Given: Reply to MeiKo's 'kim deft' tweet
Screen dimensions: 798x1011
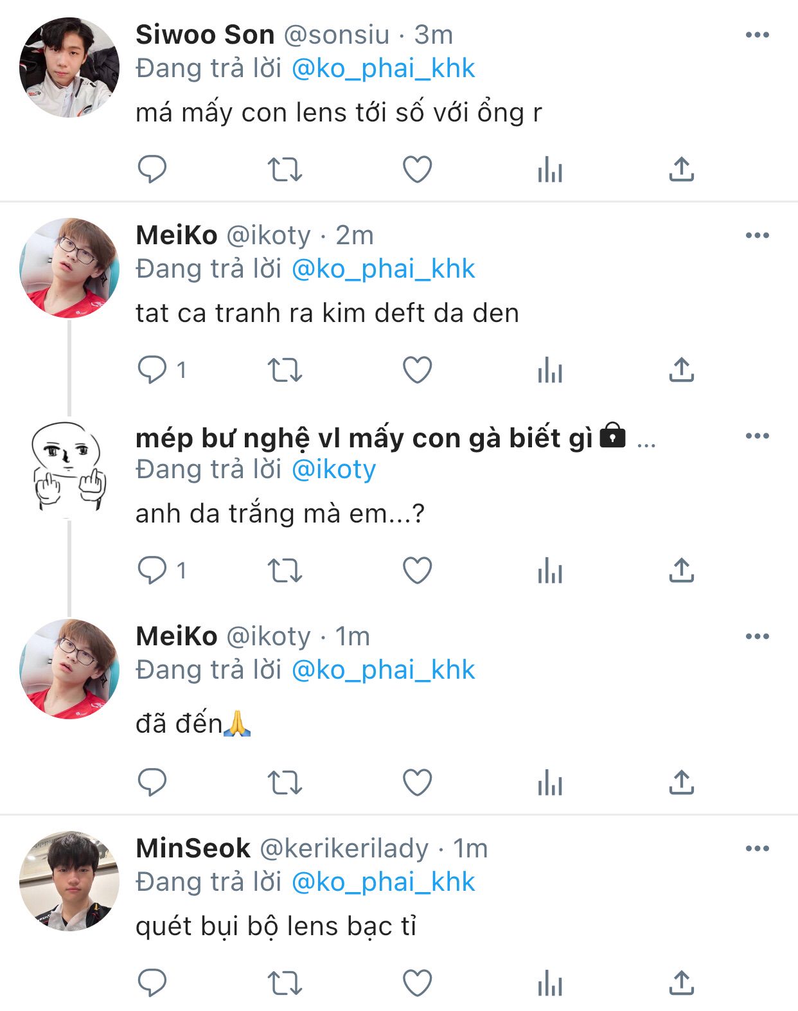Looking at the screenshot, I should [152, 370].
